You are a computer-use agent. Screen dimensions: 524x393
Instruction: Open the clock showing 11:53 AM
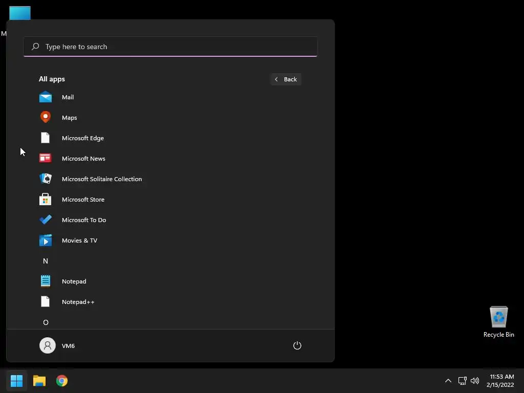(x=501, y=377)
